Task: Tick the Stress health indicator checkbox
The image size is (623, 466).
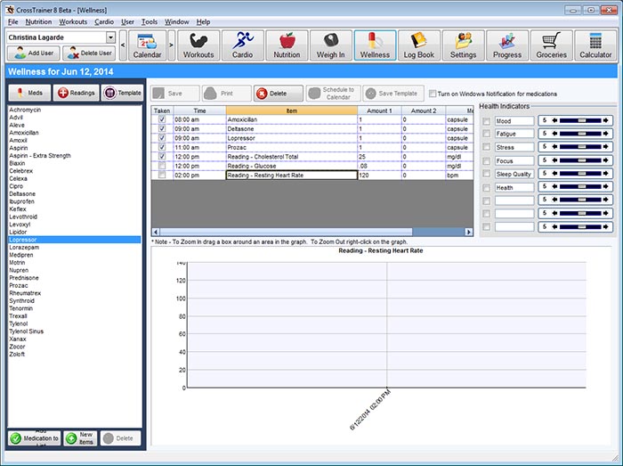Action: [486, 147]
